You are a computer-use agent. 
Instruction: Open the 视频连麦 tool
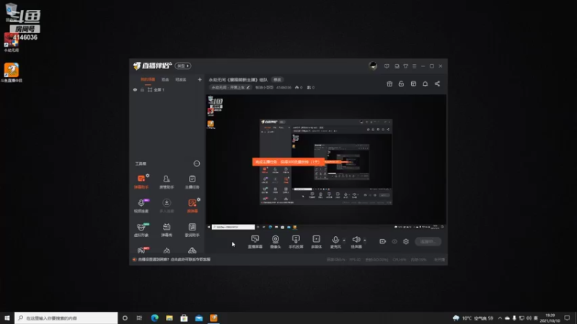[x=141, y=205]
